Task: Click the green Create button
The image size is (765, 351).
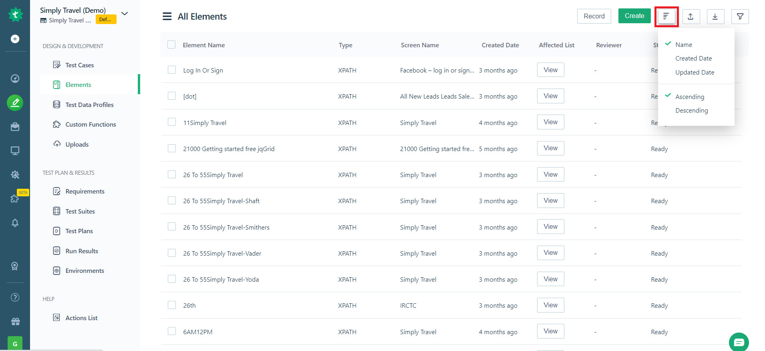Action: point(634,16)
